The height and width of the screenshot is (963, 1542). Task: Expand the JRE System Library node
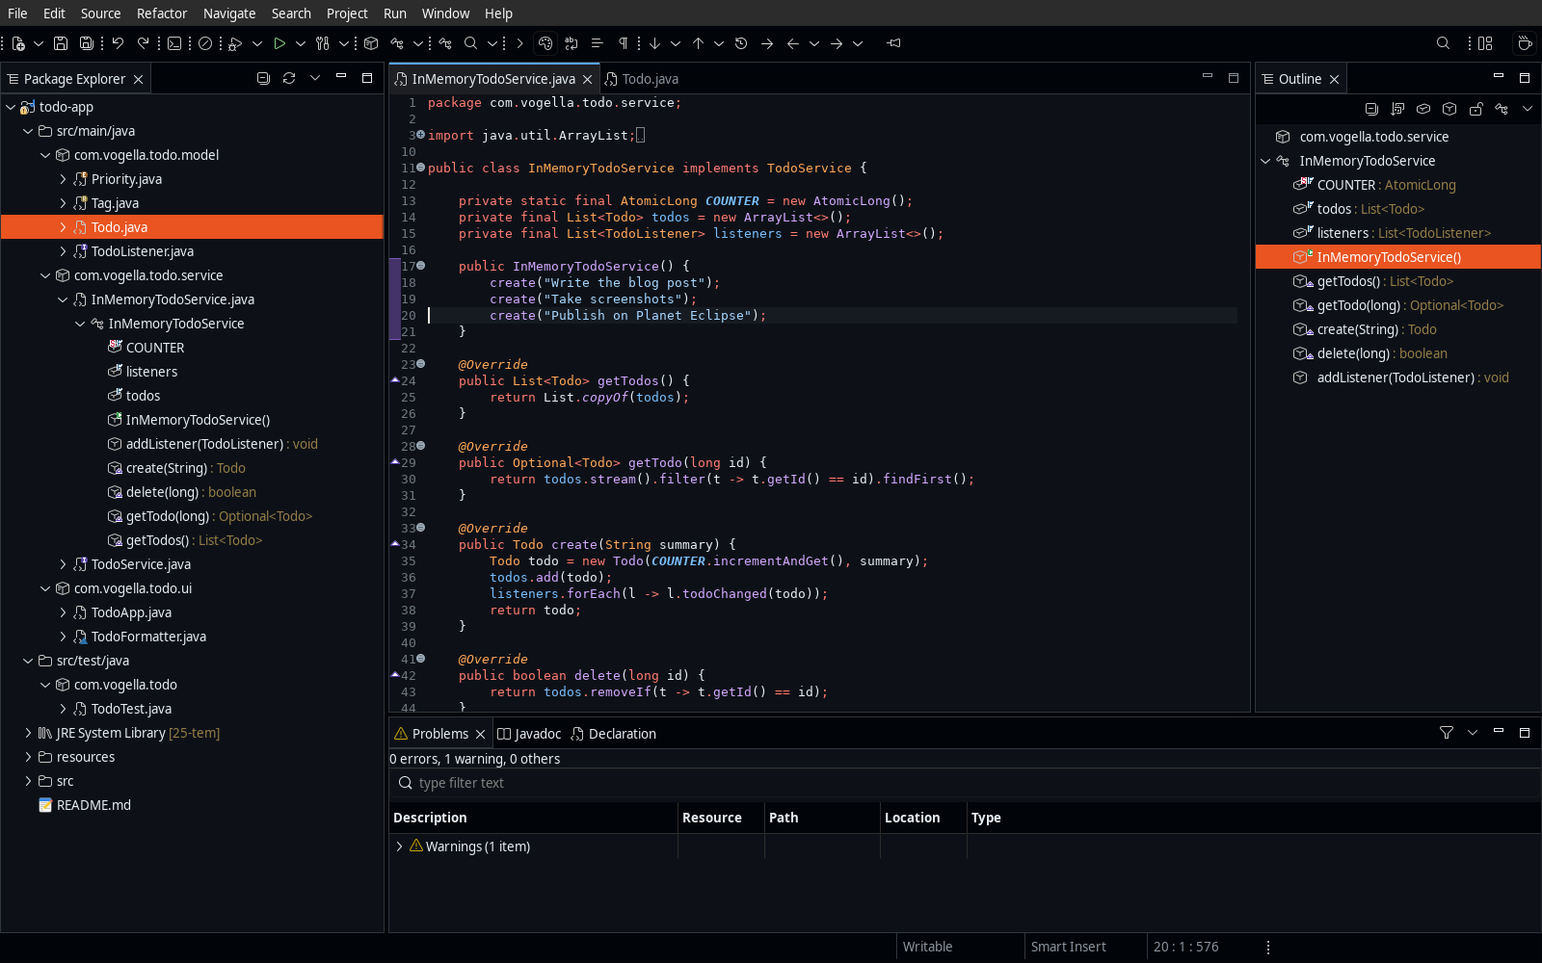point(28,733)
